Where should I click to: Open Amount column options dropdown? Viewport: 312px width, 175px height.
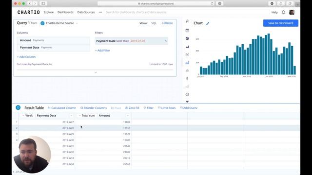128,116
